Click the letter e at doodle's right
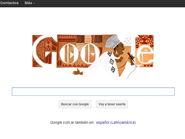The height and width of the screenshot is (139, 185). pyautogui.click(x=145, y=55)
